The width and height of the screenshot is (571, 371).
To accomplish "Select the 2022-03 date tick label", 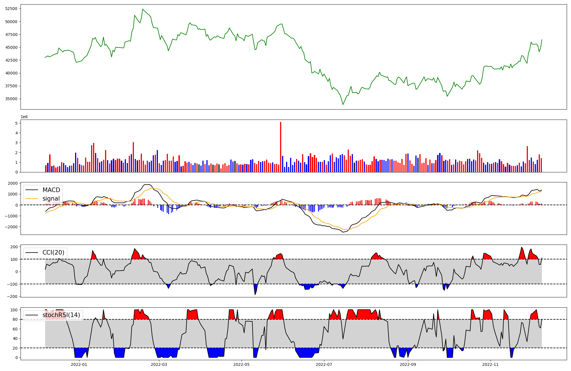I will [159, 364].
